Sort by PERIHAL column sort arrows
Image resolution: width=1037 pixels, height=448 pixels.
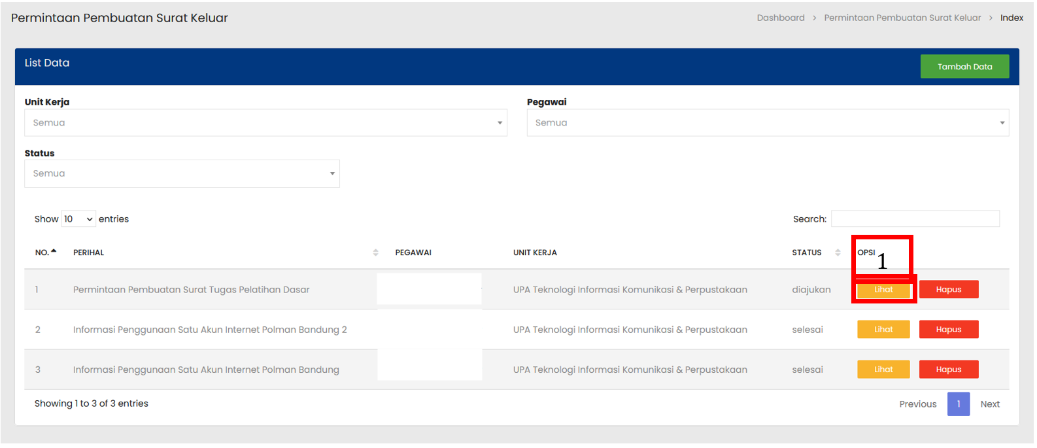tap(375, 252)
